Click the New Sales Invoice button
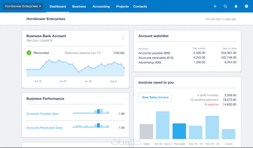This screenshot has height=148, width=253. click(155, 97)
